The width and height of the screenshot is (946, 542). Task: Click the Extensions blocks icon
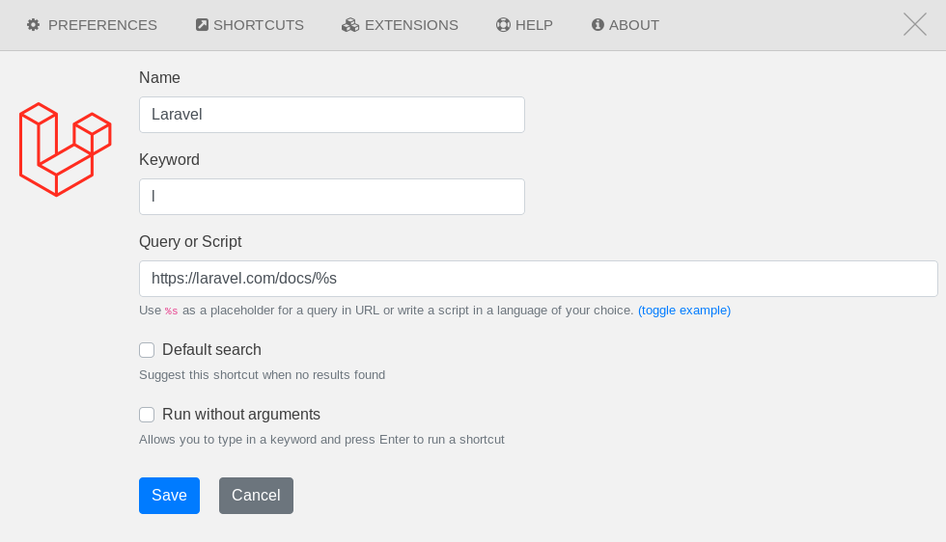pos(349,25)
